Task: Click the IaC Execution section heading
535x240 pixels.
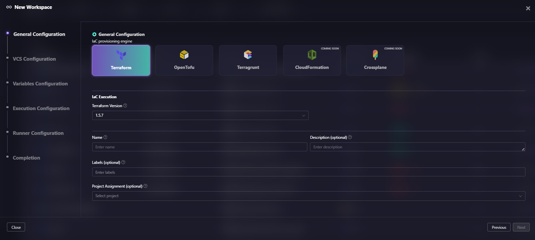Action: (x=104, y=97)
